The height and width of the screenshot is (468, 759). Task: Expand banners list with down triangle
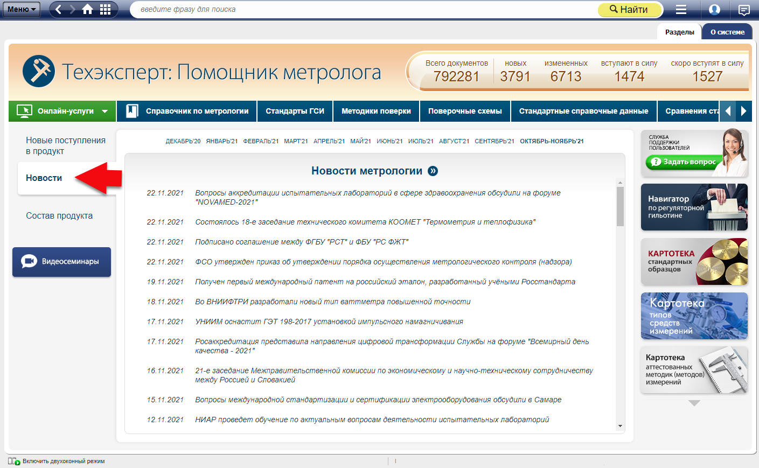click(x=694, y=403)
